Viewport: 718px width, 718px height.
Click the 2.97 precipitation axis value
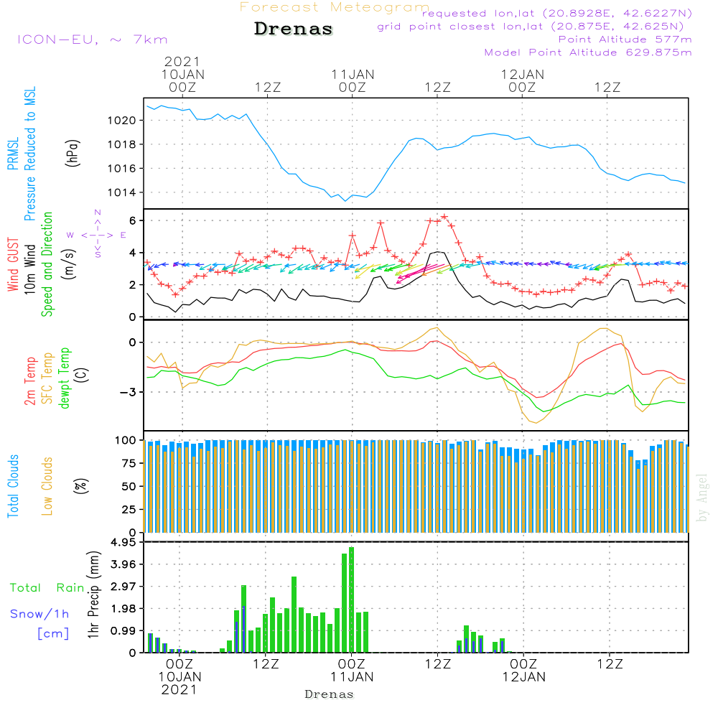point(123,587)
